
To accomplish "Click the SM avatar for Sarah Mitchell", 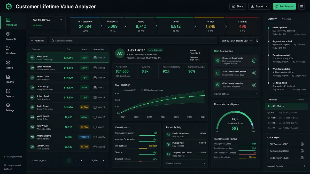I will pyautogui.click(x=32, y=68).
